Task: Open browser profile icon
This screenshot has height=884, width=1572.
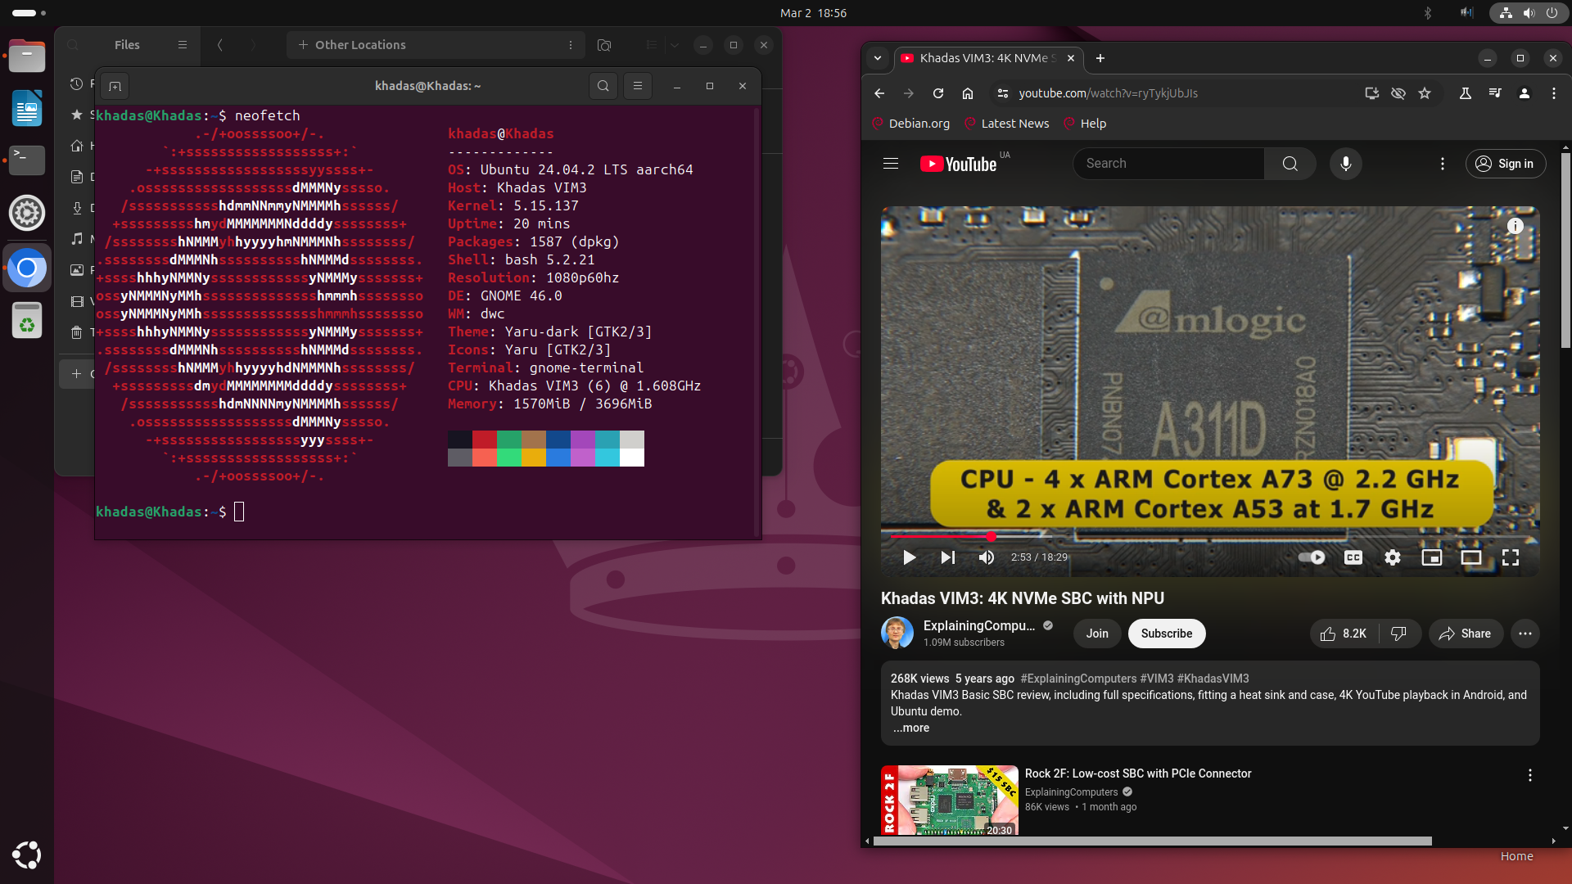Action: click(x=1525, y=93)
